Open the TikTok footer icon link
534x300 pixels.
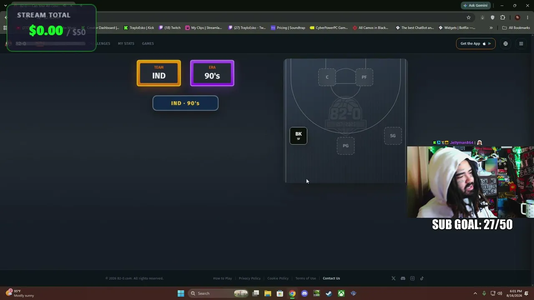pos(422,278)
